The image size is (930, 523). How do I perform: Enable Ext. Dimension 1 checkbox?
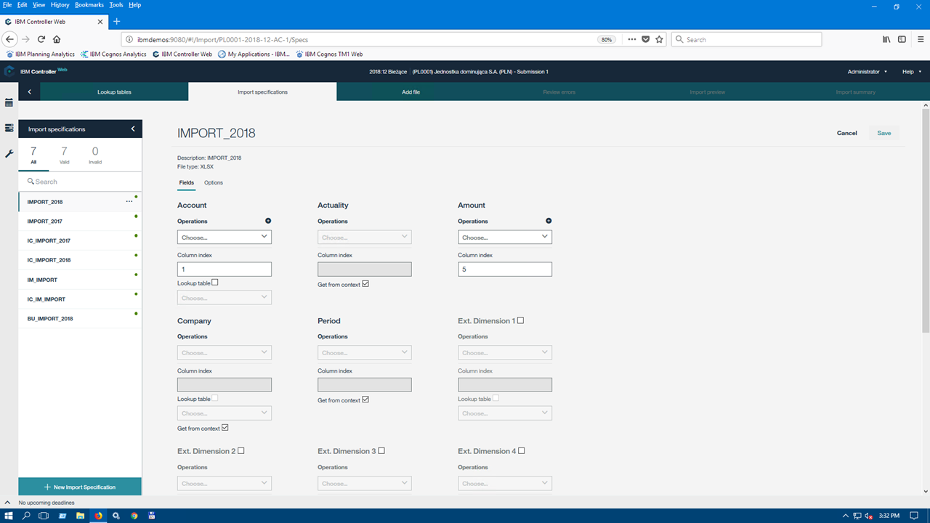[520, 320]
